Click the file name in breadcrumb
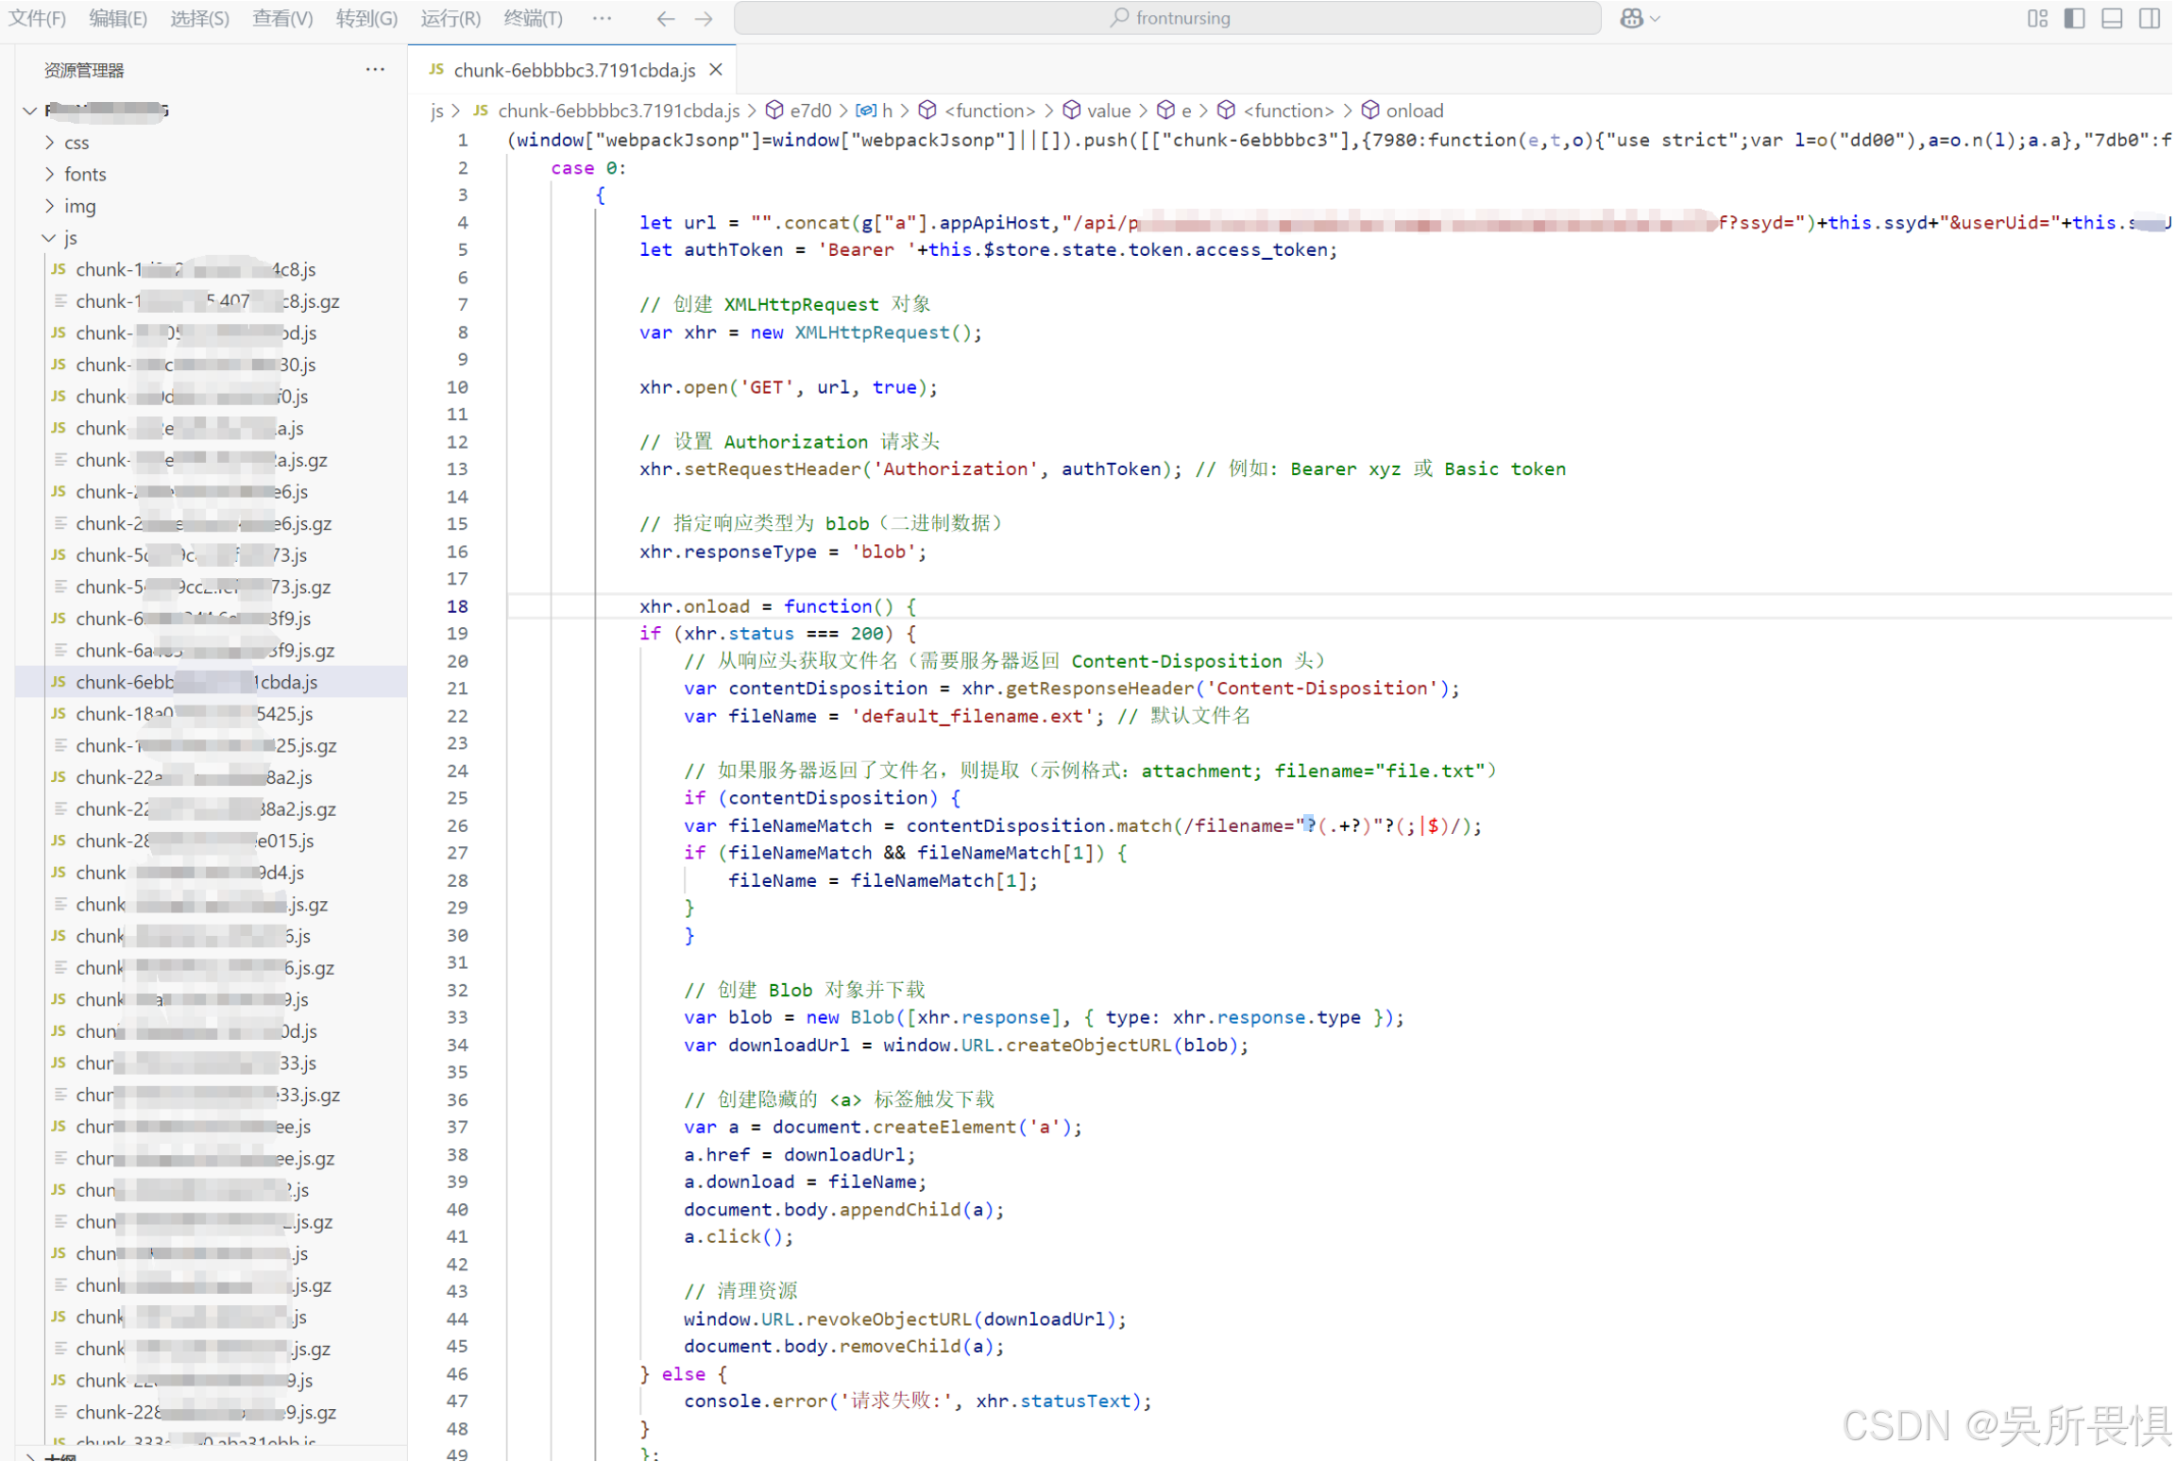Screen dimensions: 2176x1462 click(619, 110)
